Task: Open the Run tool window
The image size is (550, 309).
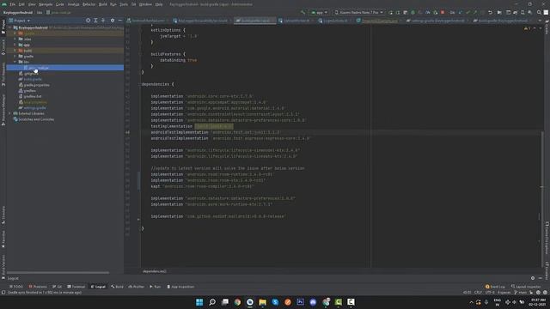Action: (155, 287)
